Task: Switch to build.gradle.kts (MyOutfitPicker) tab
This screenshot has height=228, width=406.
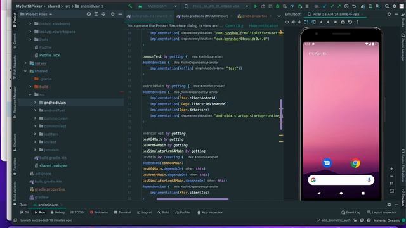Action: click(203, 16)
